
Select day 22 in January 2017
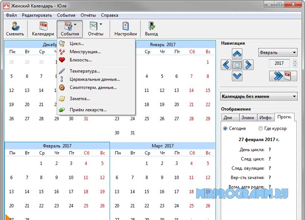click(x=208, y=105)
